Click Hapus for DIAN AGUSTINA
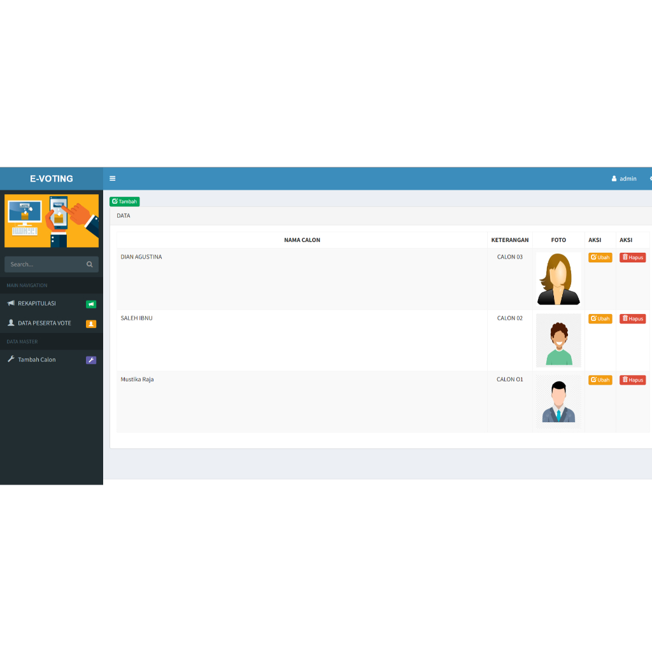This screenshot has height=652, width=652. pyautogui.click(x=632, y=257)
